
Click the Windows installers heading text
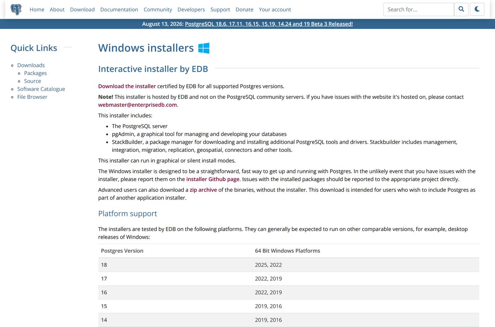[146, 48]
